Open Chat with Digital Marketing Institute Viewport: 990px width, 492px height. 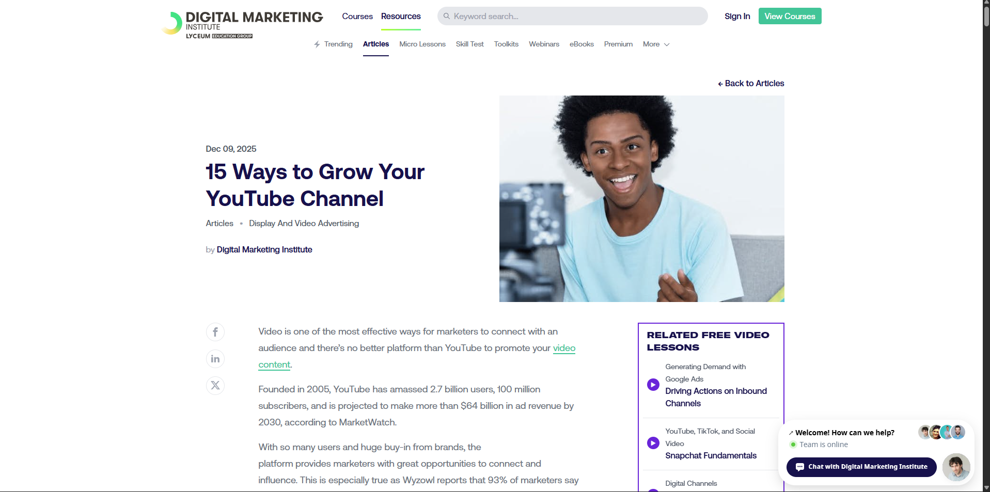pyautogui.click(x=861, y=467)
